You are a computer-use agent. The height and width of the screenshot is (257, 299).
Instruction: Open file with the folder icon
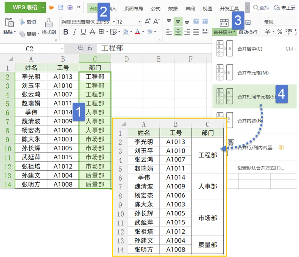(x=51, y=7)
